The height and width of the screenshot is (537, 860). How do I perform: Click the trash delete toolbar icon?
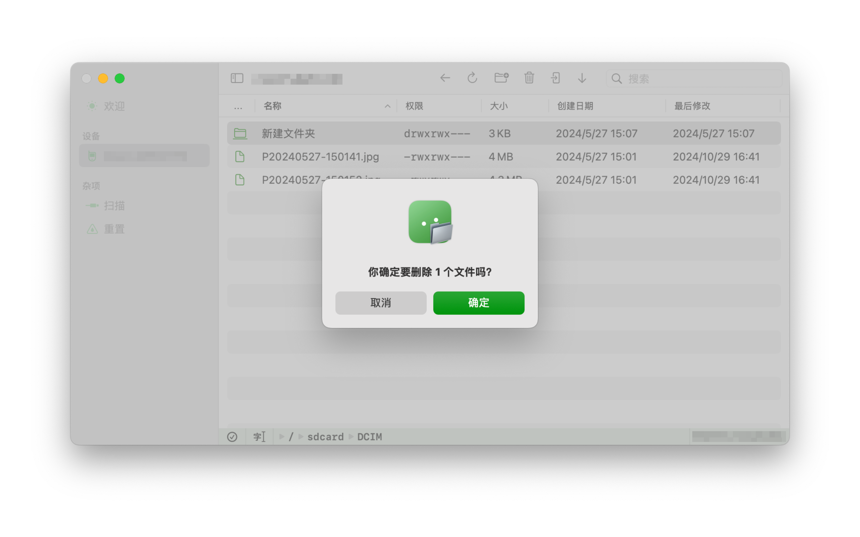529,78
